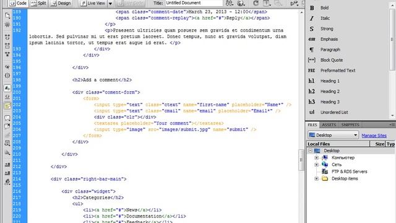Collapse the Desktop tree node

311,151
